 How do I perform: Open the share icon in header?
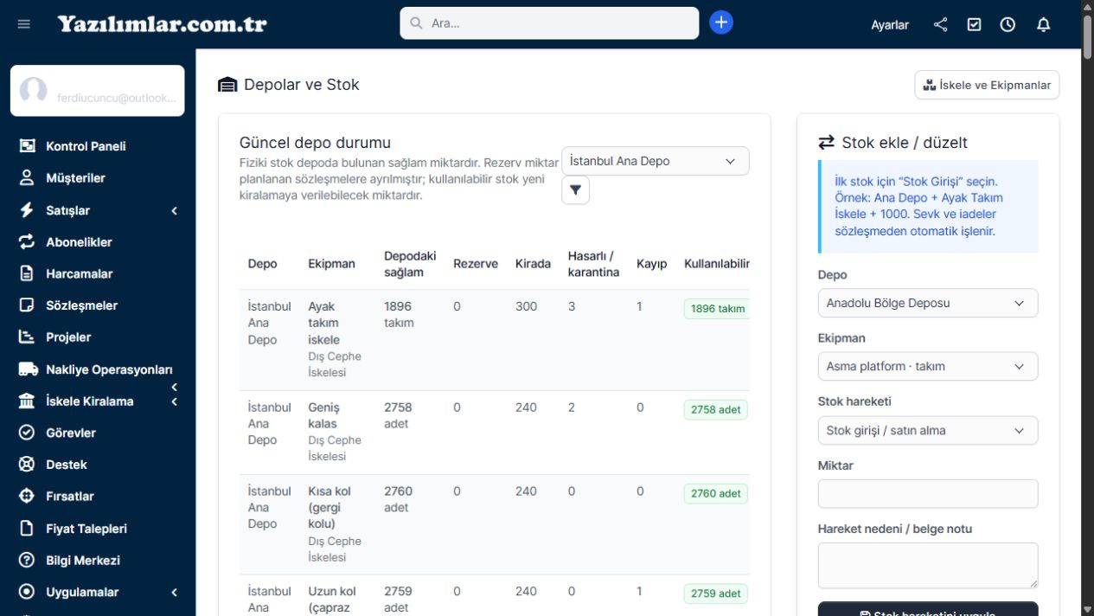[x=941, y=24]
